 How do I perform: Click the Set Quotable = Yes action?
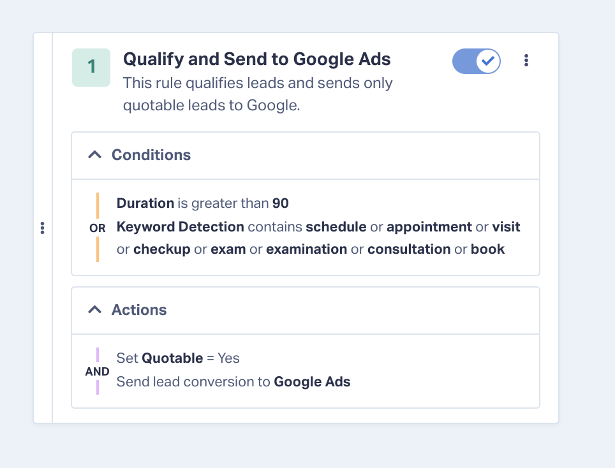pyautogui.click(x=178, y=358)
